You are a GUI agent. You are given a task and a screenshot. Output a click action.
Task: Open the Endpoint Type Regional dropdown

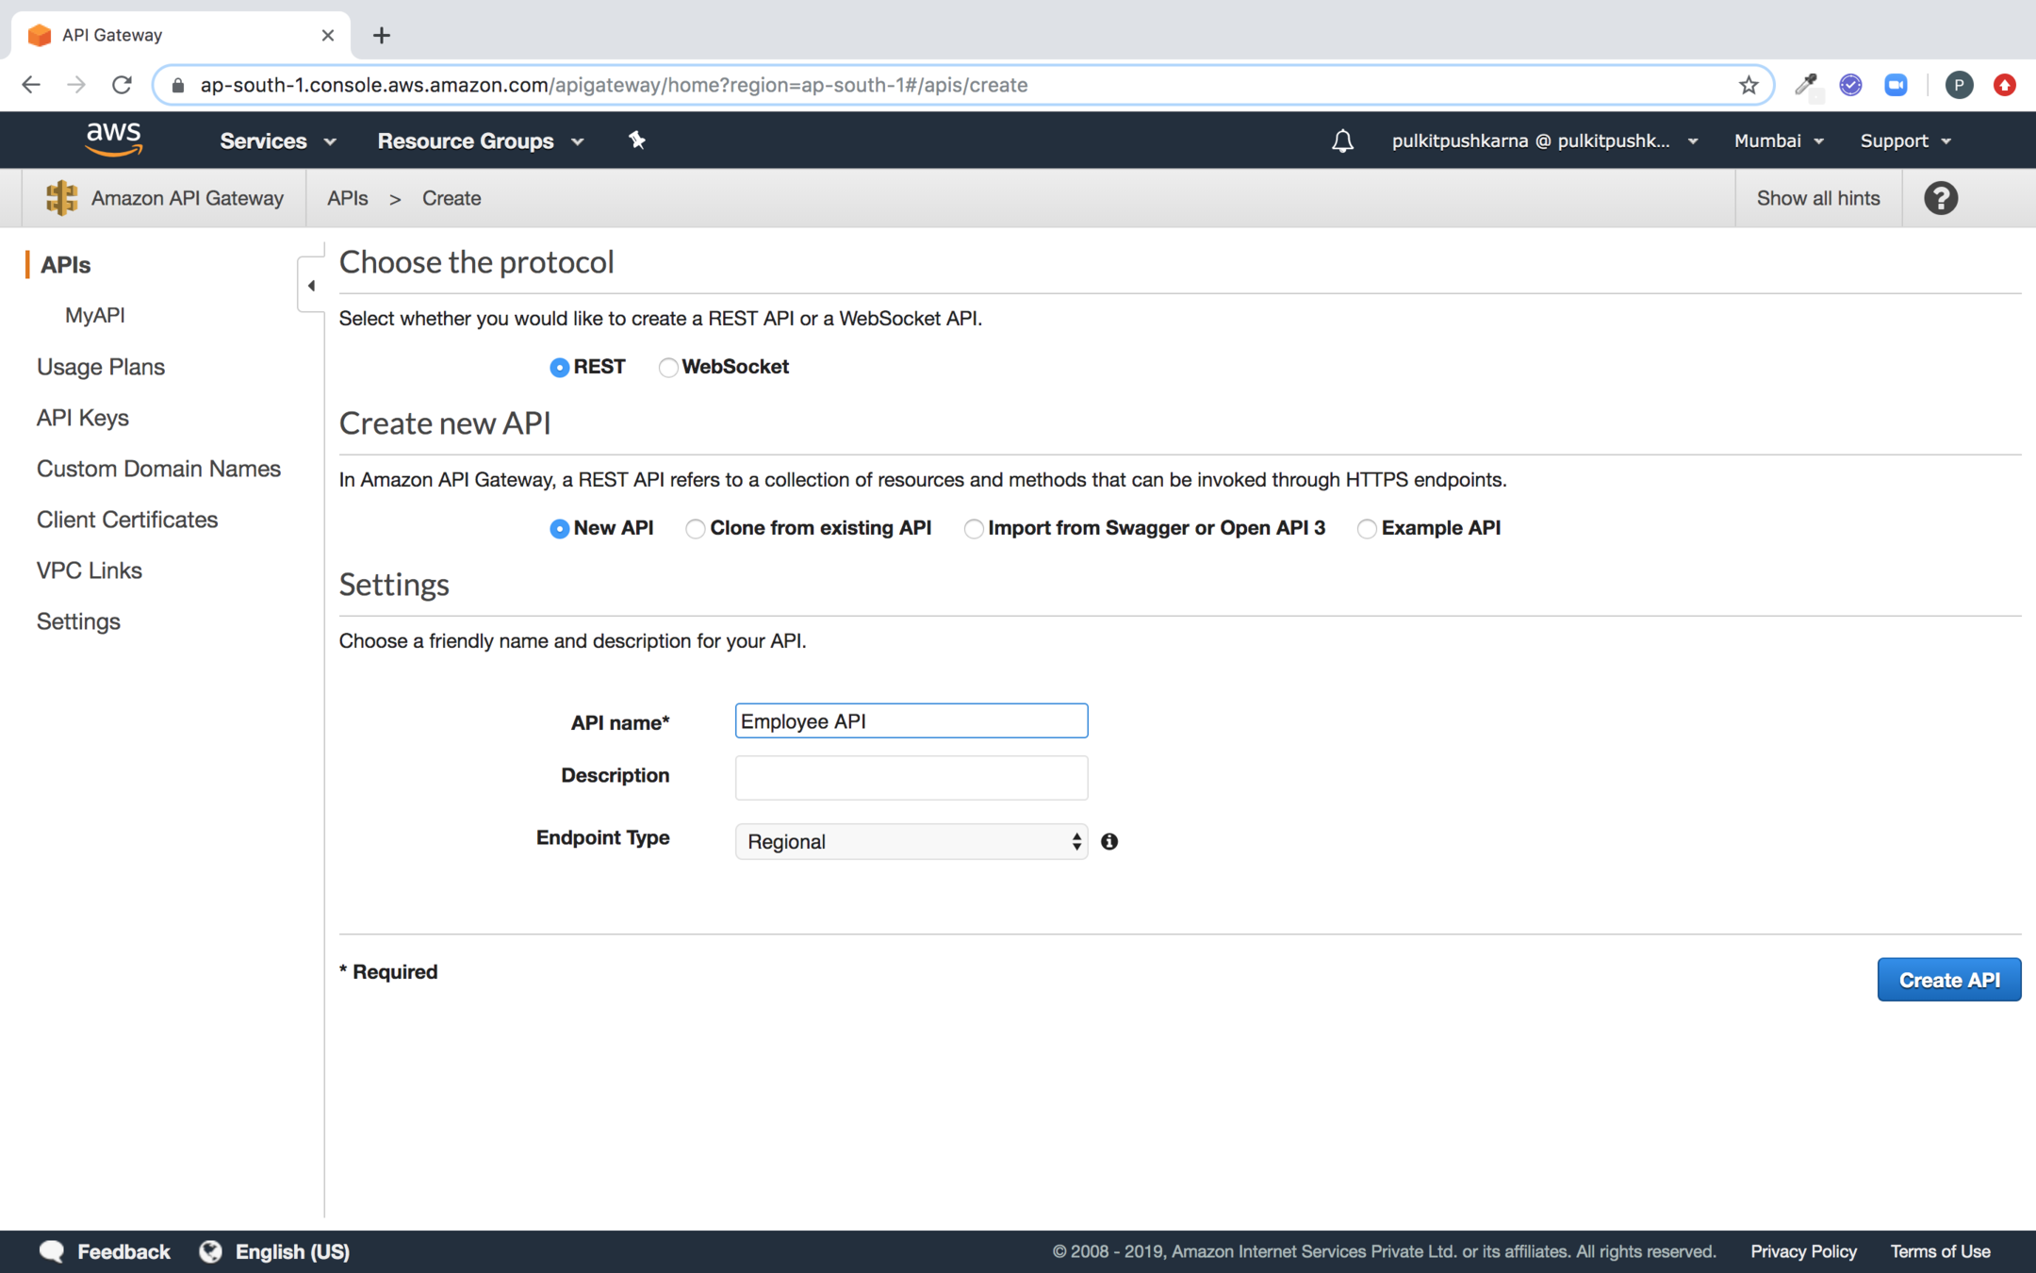click(x=911, y=841)
